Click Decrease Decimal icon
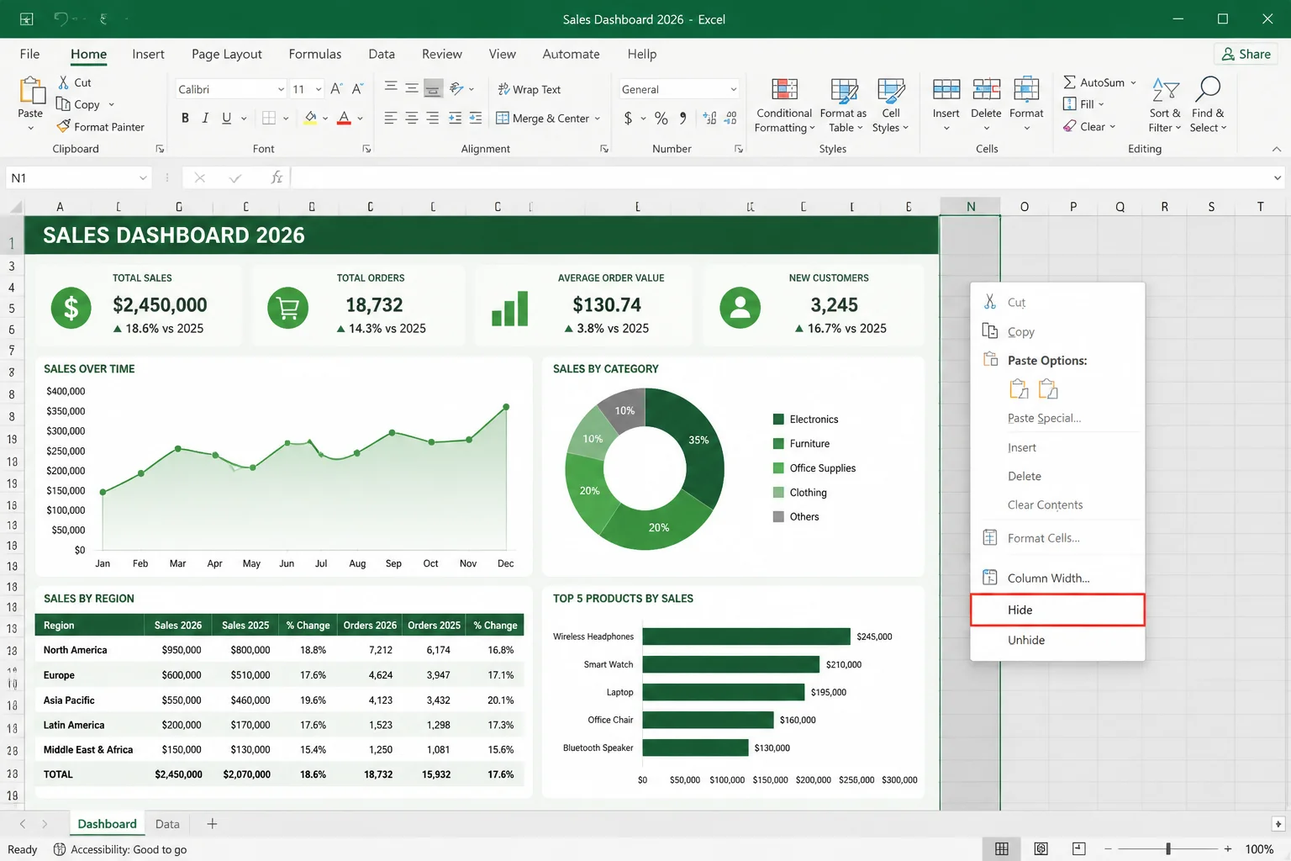The image size is (1291, 861). click(730, 118)
